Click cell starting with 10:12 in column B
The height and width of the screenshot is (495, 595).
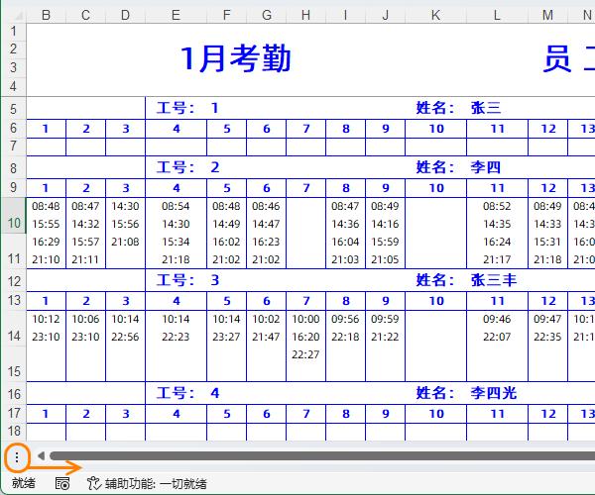[46, 346]
